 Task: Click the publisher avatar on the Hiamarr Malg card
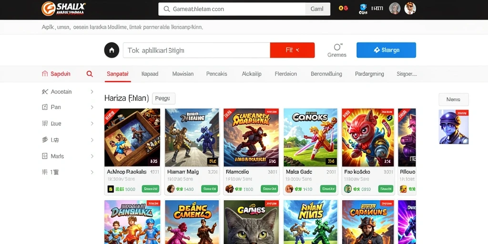[x=171, y=189]
